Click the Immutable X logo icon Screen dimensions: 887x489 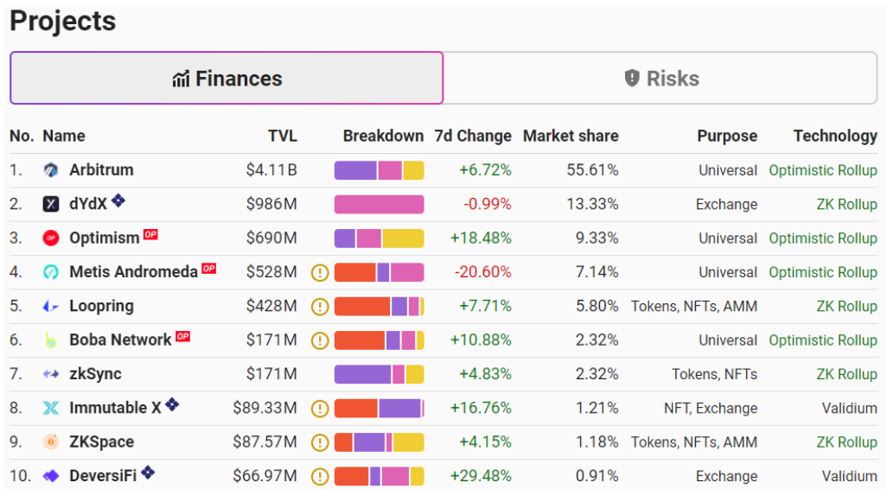pyautogui.click(x=51, y=408)
